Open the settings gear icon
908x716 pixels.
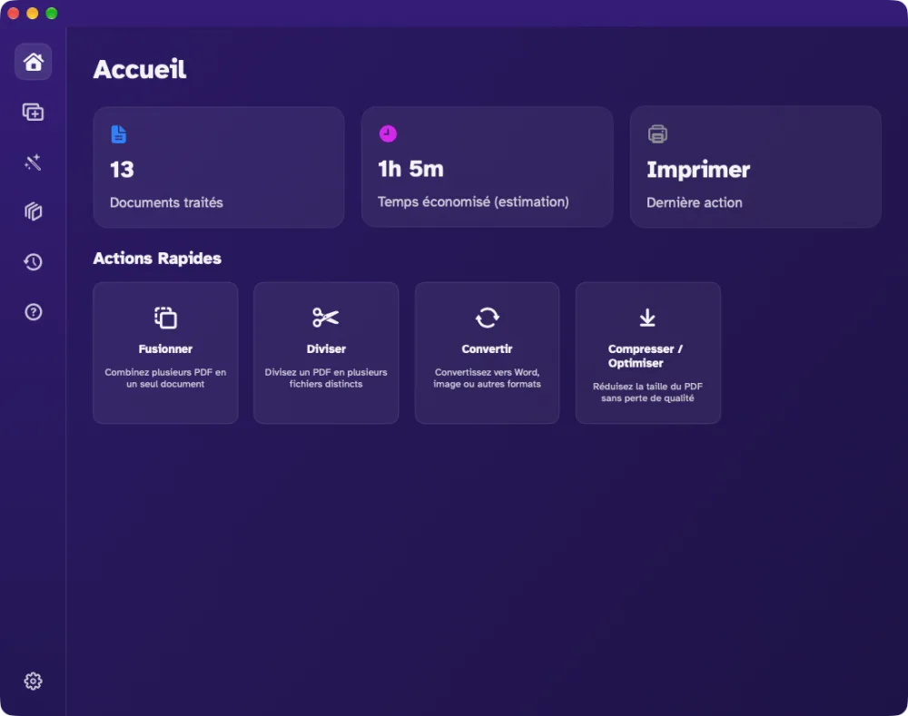(x=33, y=681)
